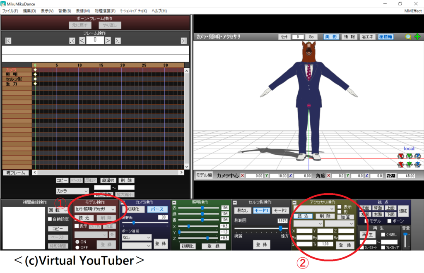Viewport: 424px width, 273px height.
Task: Toggle ボーン checkbox in 視点 panel
Action: coord(389,221)
